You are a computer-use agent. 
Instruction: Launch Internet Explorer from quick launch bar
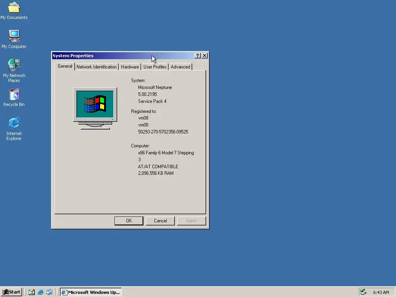pos(40,292)
